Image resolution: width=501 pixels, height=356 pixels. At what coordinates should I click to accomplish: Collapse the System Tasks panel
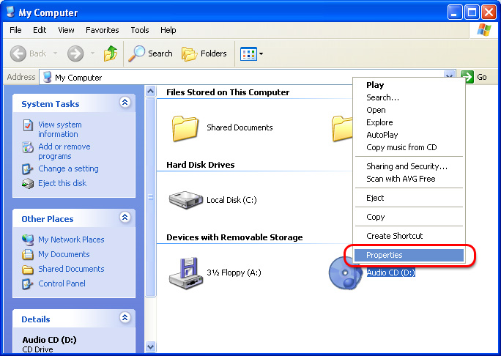coord(125,103)
